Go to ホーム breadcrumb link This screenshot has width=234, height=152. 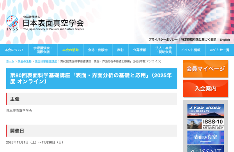pos(10,61)
